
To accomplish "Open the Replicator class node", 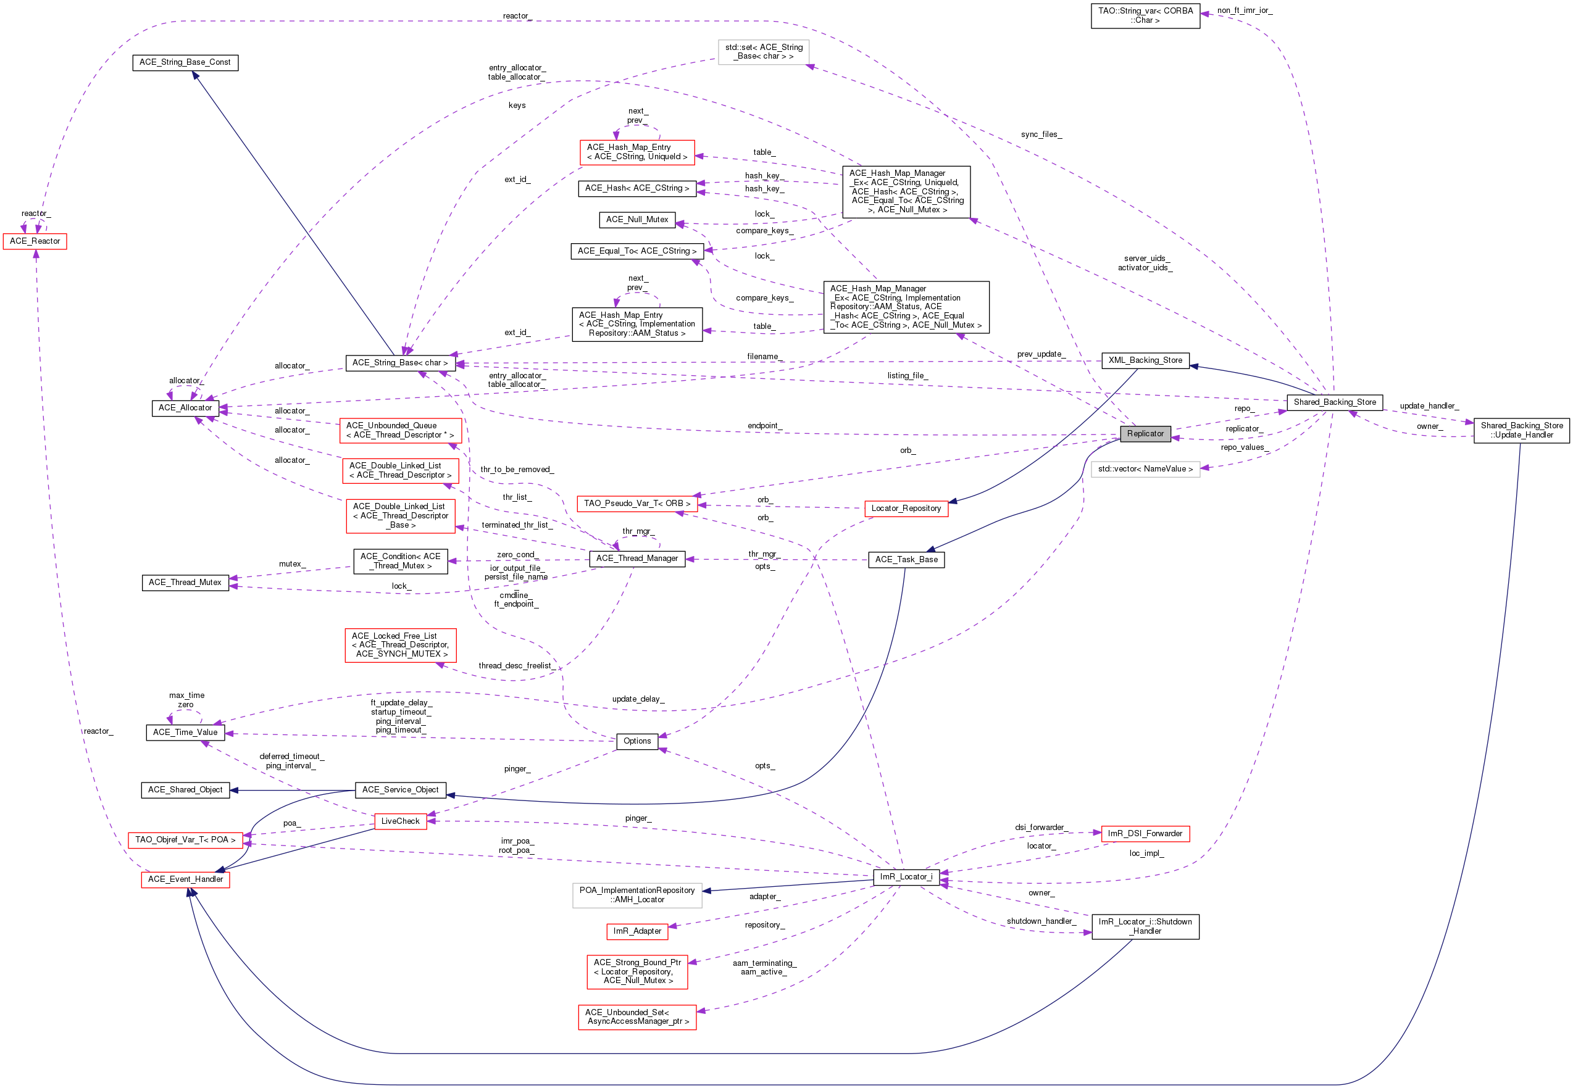I will (1145, 434).
